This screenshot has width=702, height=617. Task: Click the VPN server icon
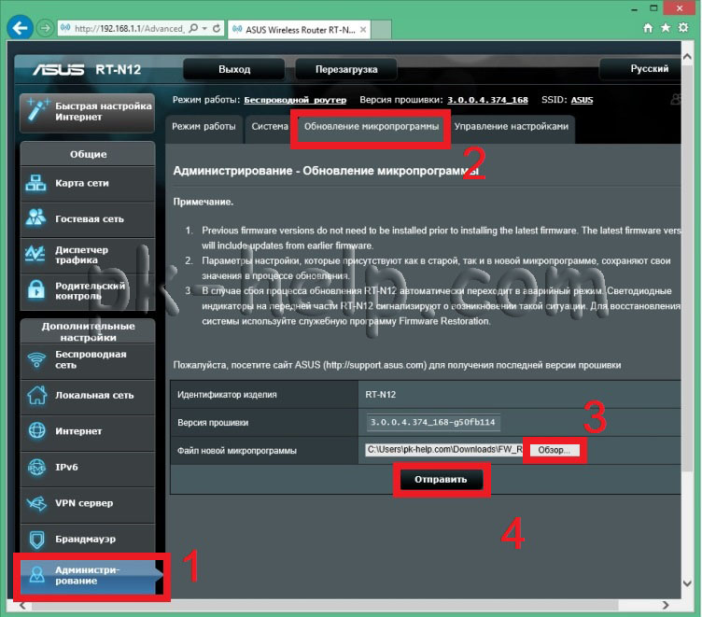[x=36, y=503]
